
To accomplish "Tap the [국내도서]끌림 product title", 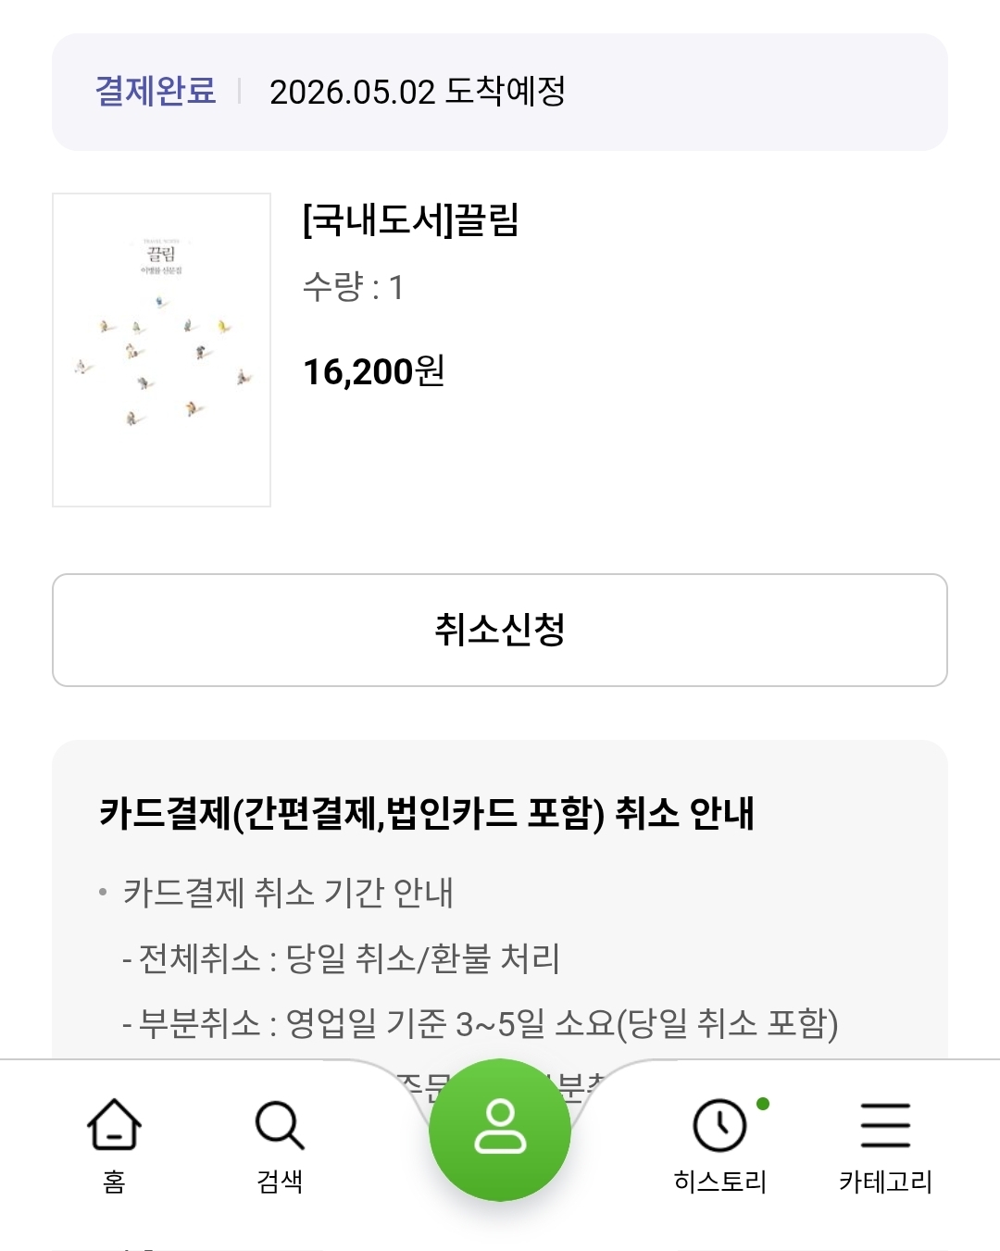I will 410,220.
